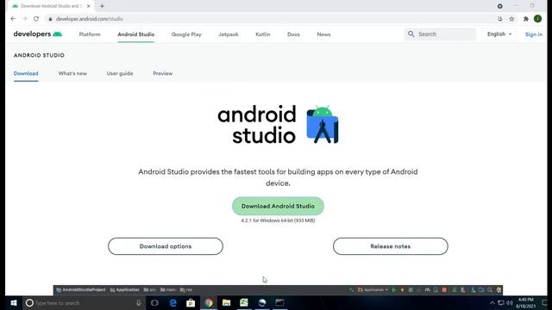Screen dimensions: 552x310
Task: Open the Jetpack nav item
Action: [x=228, y=34]
